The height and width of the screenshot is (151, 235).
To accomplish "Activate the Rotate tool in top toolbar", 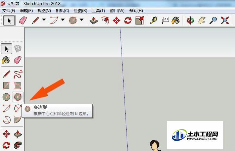I will (128, 20).
